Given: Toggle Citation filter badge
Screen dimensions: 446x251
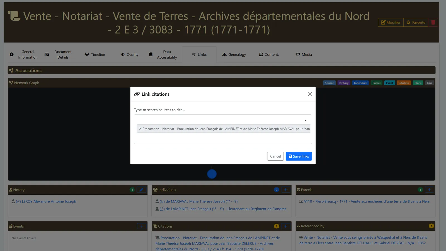Looking at the screenshot, I should [404, 83].
